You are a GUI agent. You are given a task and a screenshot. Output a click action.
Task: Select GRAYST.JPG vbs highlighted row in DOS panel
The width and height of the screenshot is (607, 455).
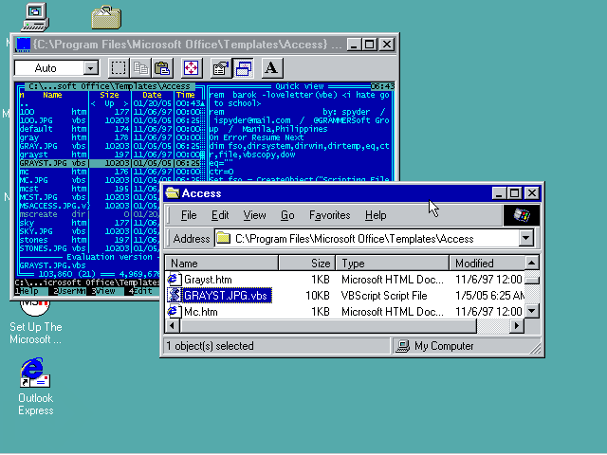click(110, 163)
